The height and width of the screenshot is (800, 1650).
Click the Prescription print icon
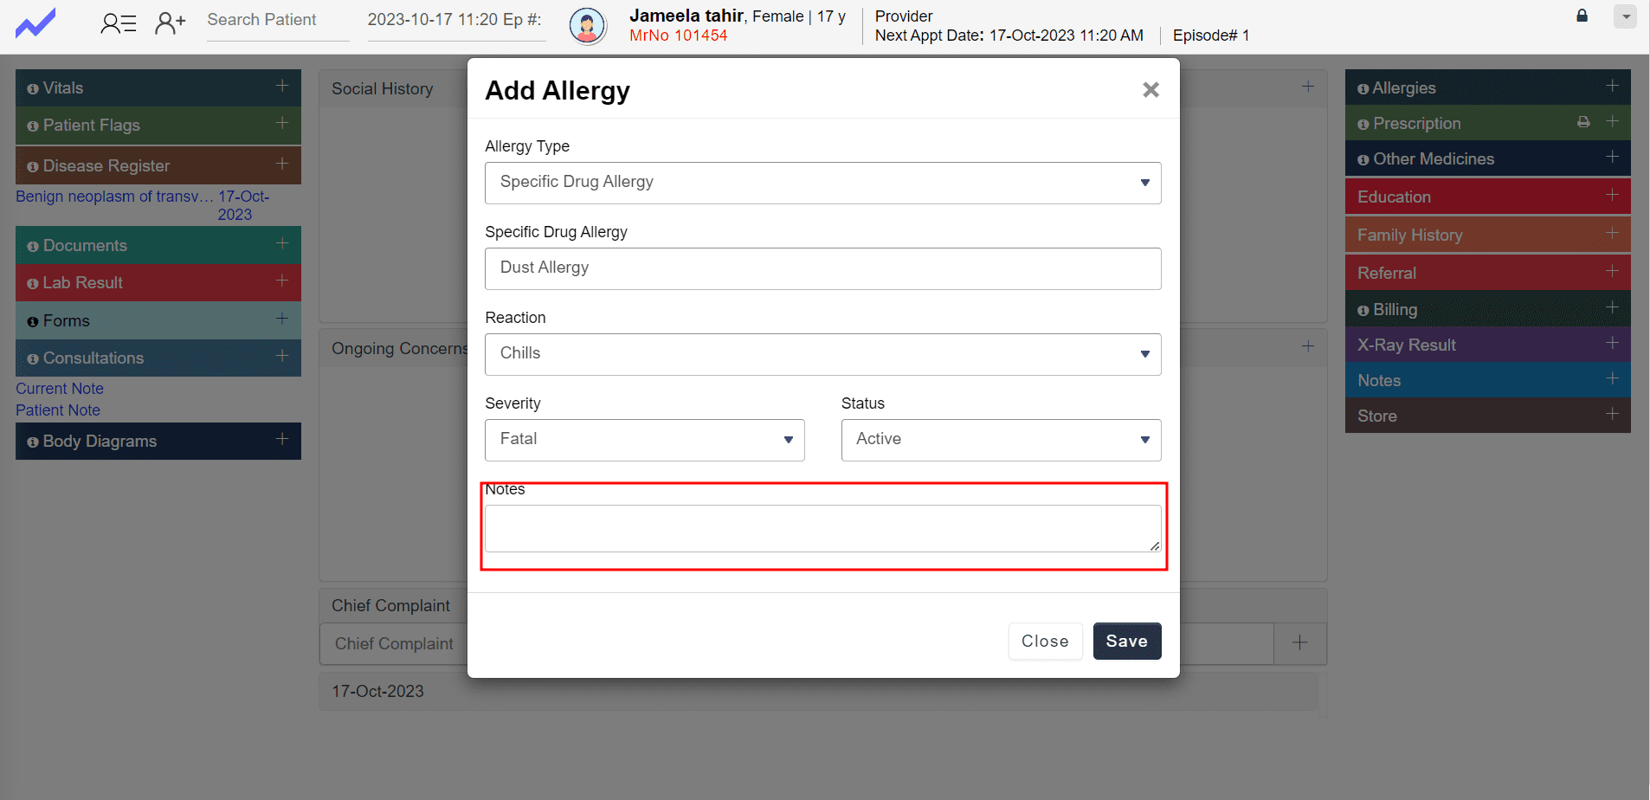click(1583, 122)
